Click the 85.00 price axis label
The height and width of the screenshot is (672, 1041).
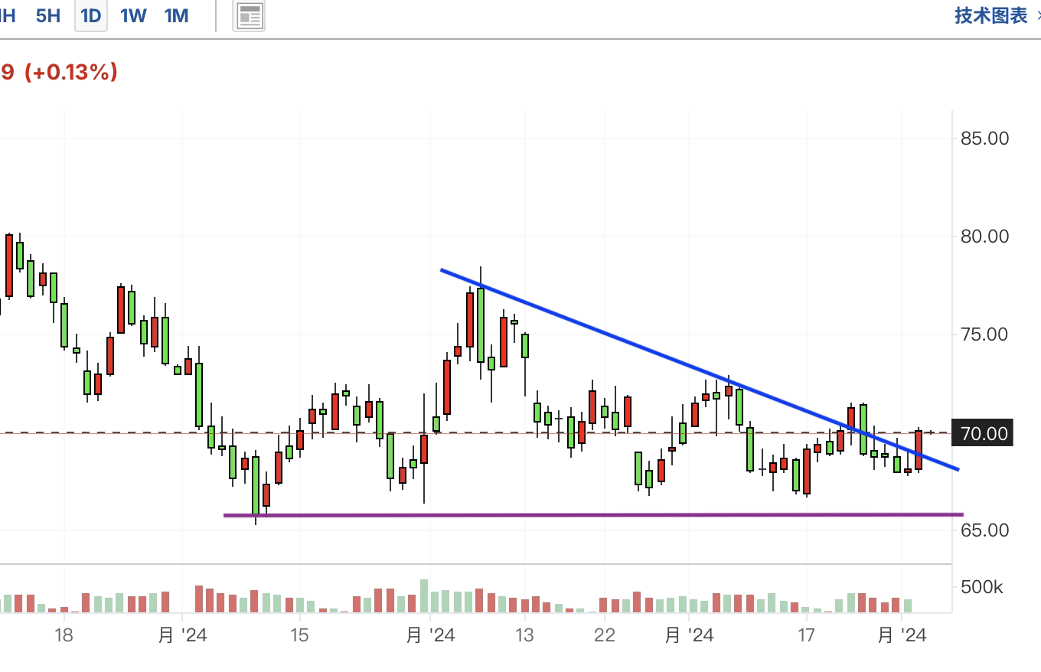(x=984, y=139)
